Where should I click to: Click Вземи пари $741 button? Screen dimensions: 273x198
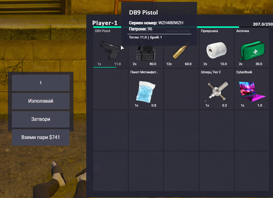point(41,137)
